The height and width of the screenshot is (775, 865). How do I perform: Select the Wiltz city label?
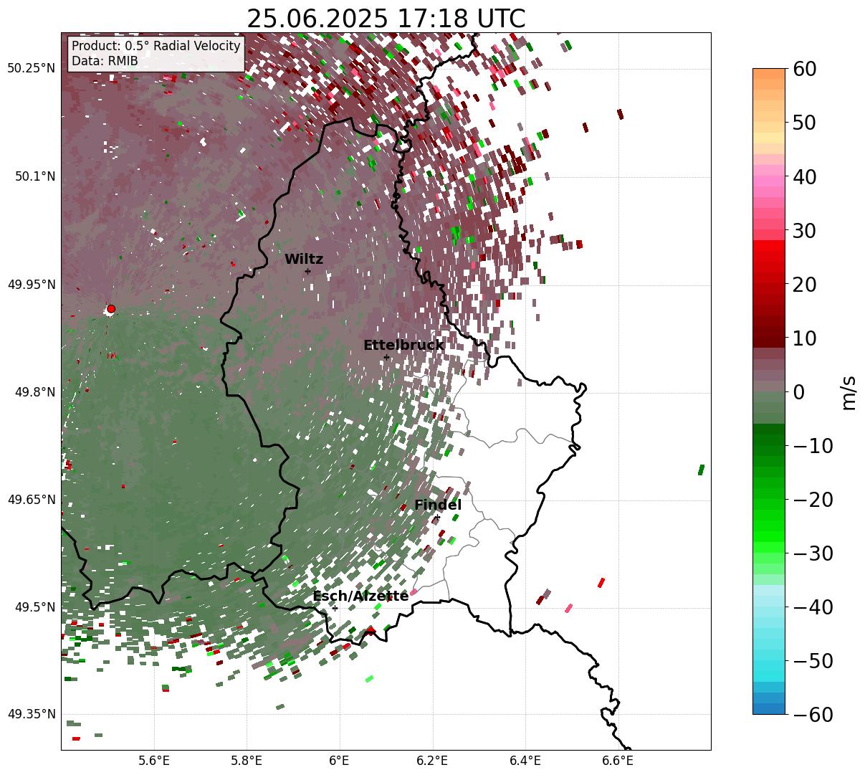pyautogui.click(x=304, y=260)
